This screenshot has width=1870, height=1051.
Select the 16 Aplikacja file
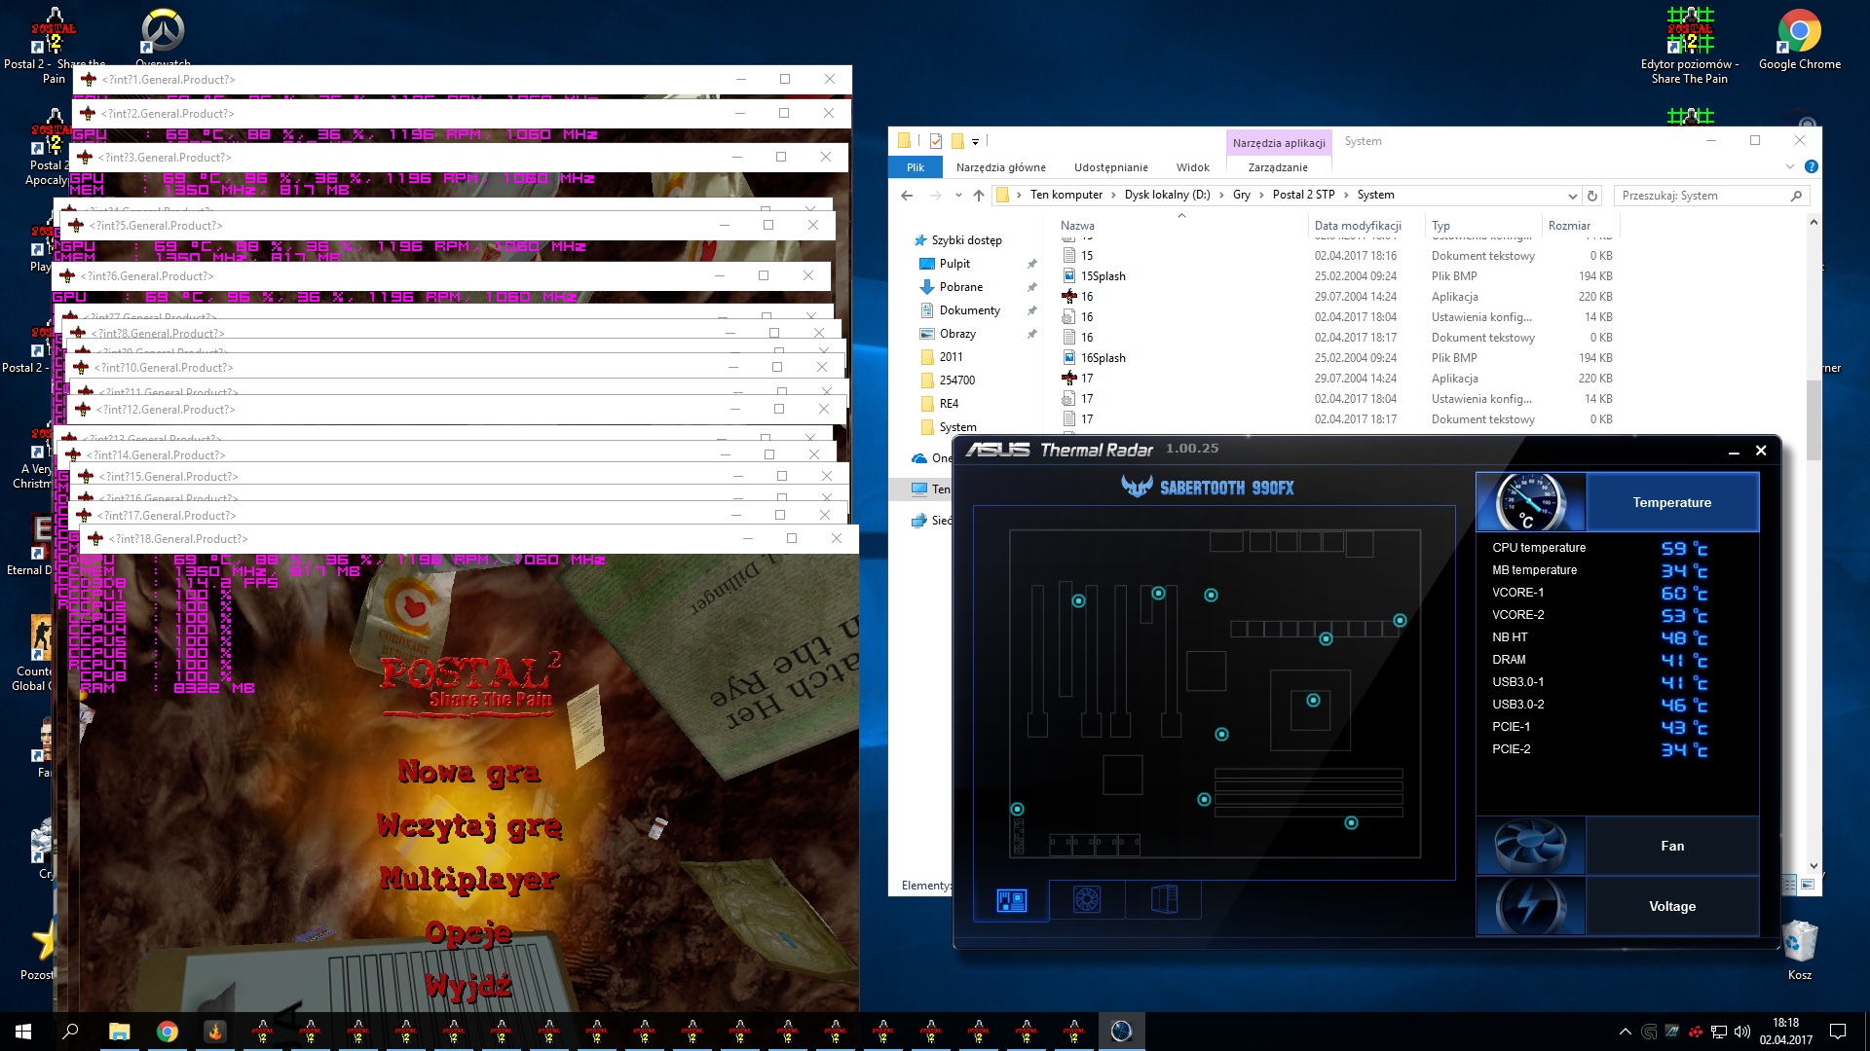click(x=1338, y=297)
